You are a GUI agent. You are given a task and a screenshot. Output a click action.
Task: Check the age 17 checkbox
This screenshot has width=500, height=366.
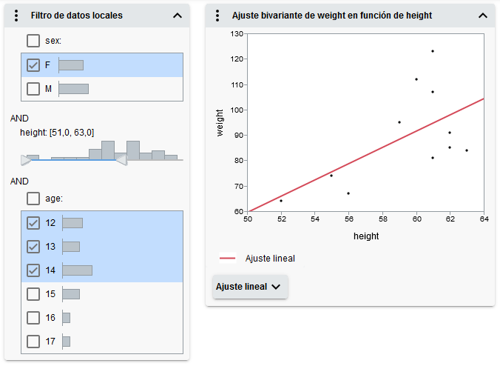coord(33,341)
